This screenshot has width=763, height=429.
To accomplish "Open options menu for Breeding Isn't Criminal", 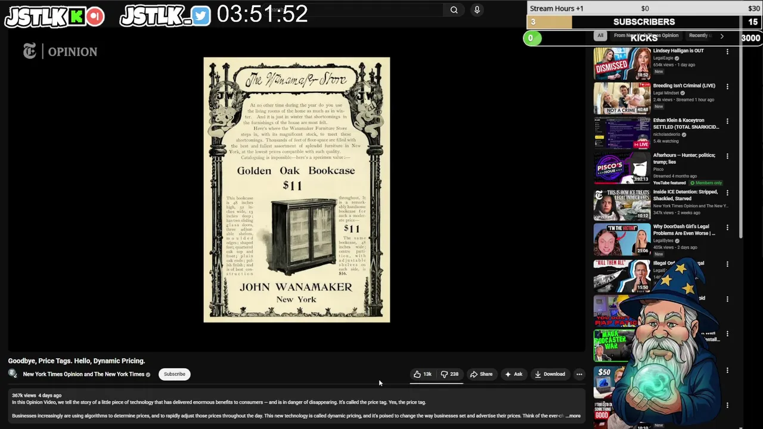I will tap(727, 86).
